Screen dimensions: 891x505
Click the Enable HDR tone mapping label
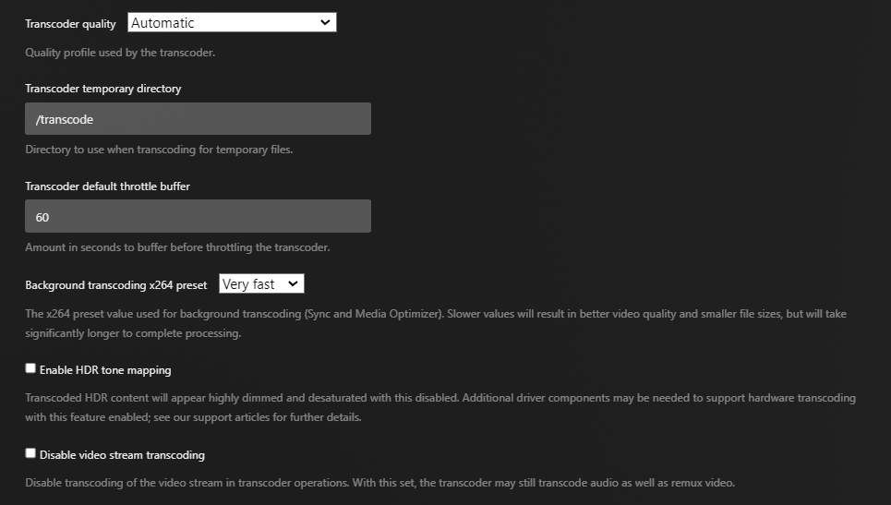(x=105, y=370)
